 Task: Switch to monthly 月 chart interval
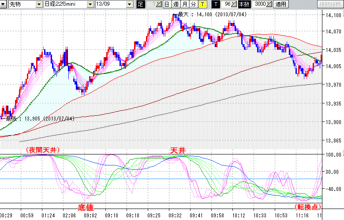pyautogui.click(x=184, y=4)
